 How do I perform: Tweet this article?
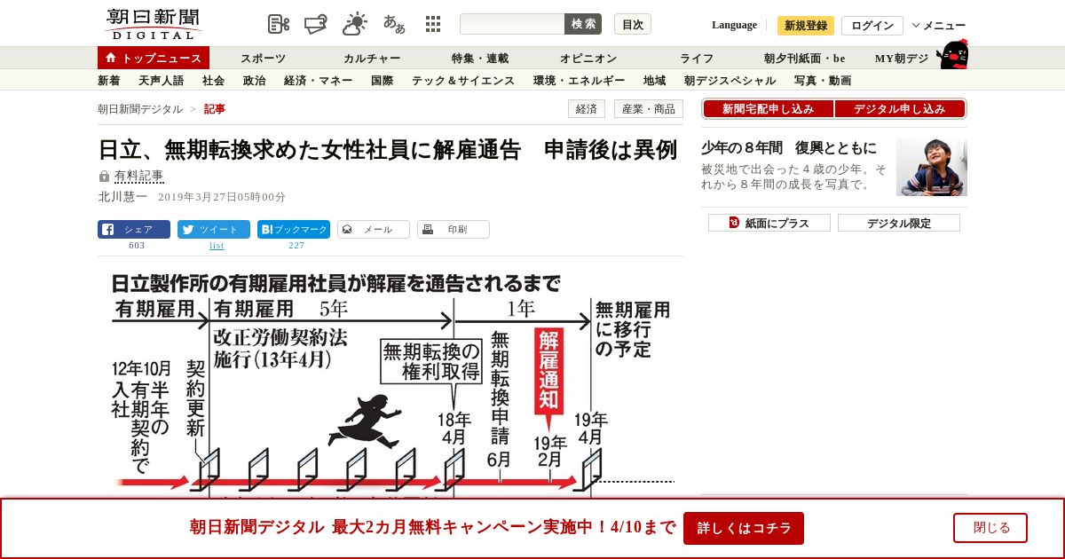(214, 229)
